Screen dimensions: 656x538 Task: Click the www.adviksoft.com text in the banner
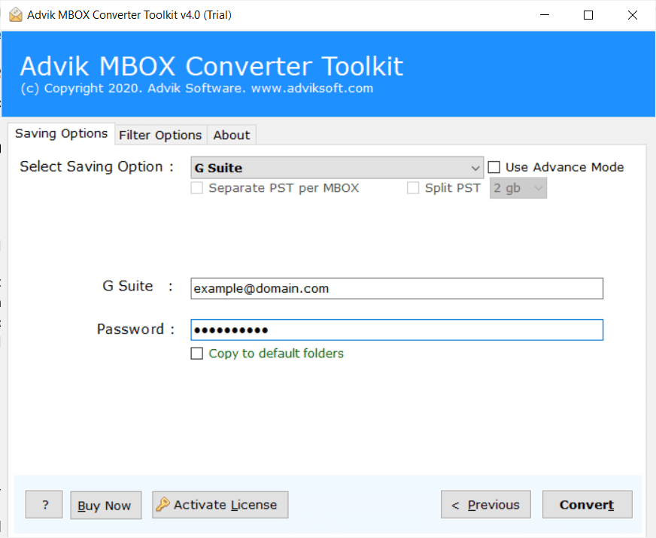pos(312,88)
